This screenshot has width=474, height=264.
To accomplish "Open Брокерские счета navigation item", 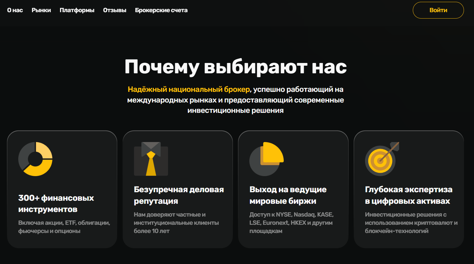I will coord(161,10).
